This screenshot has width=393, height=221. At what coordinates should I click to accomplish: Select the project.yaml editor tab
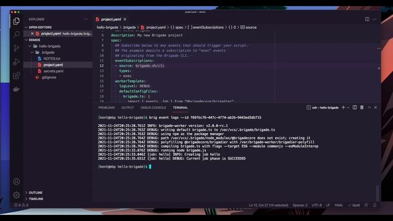click(111, 19)
